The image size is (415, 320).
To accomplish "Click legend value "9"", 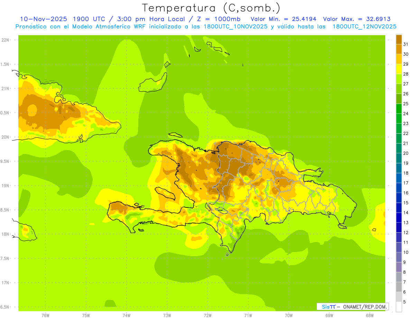I will [405, 262].
